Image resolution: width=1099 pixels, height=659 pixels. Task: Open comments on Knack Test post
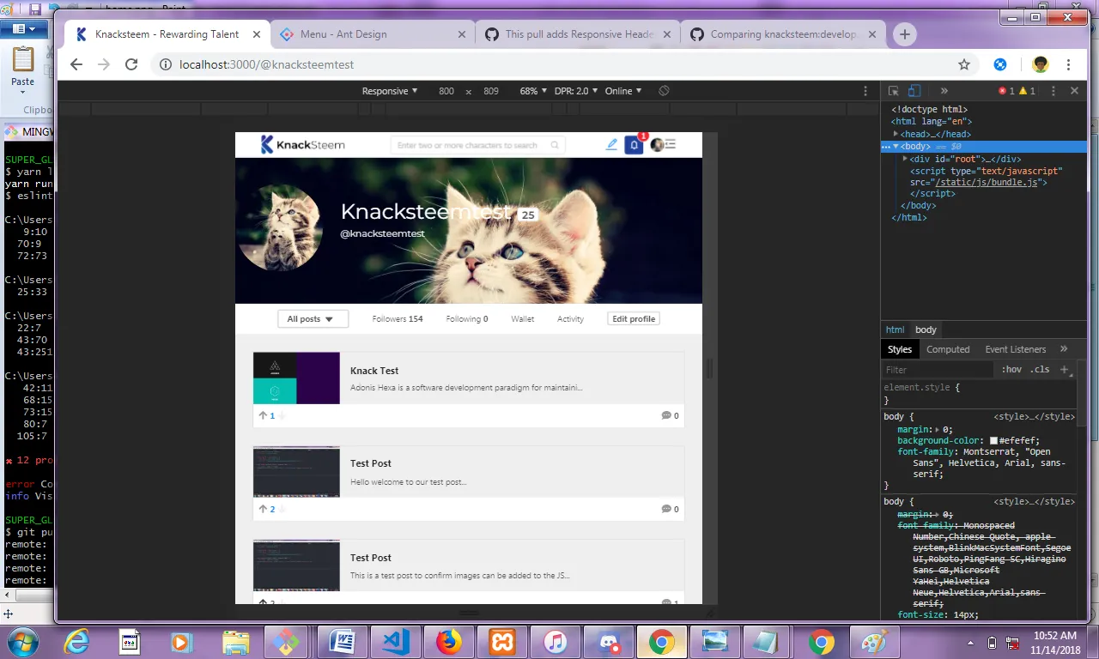coord(666,415)
